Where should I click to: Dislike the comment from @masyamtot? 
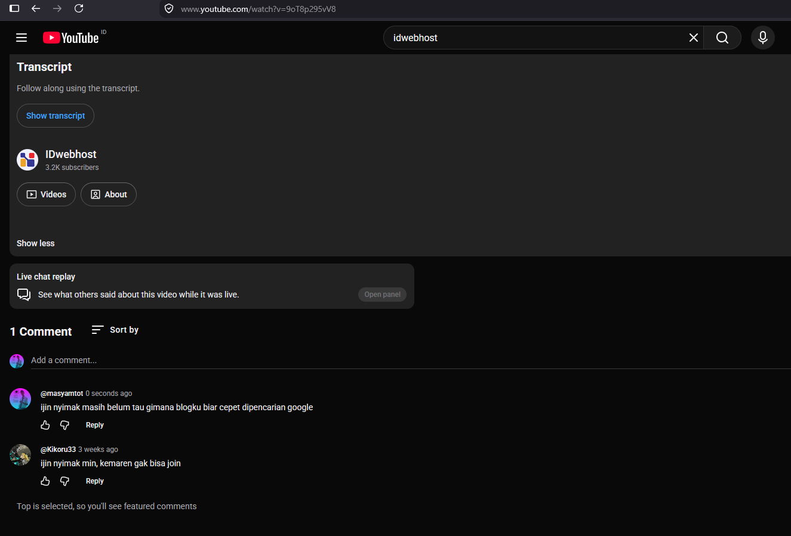pyautogui.click(x=64, y=425)
